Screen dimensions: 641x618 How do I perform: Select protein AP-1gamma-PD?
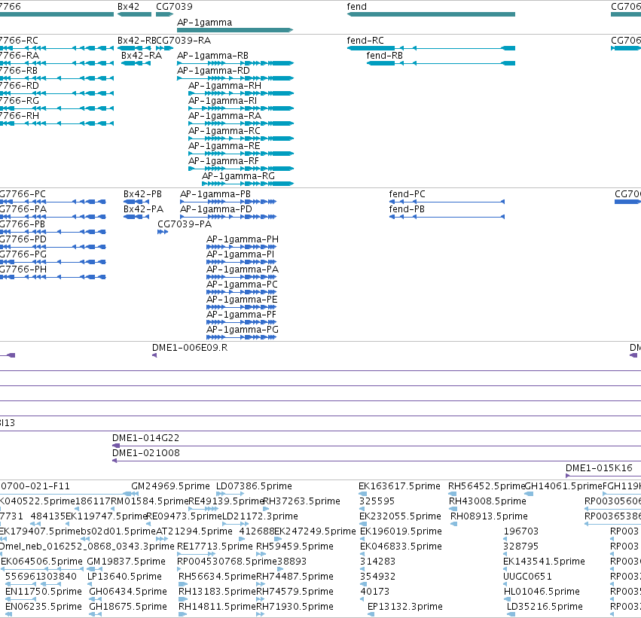216,209
